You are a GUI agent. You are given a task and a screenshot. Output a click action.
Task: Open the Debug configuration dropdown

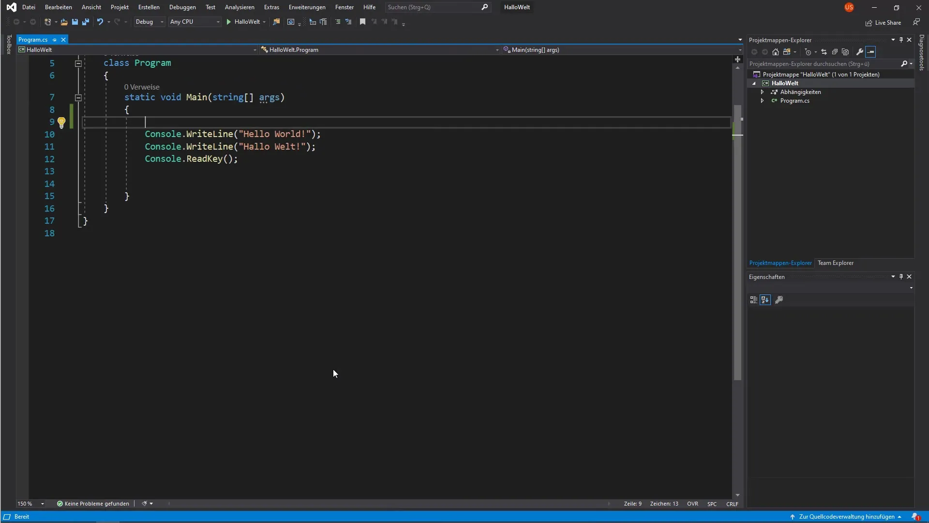click(150, 22)
